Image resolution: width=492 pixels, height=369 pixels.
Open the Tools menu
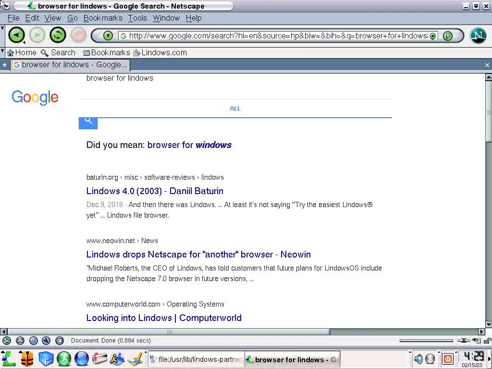click(x=137, y=18)
